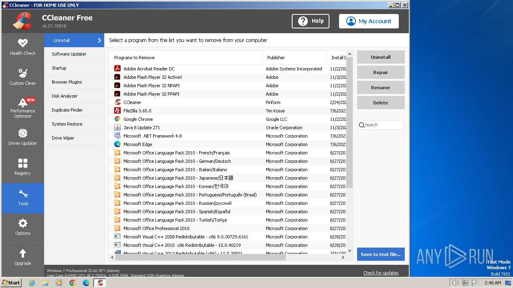Image resolution: width=513 pixels, height=288 pixels.
Task: Select Language Pack 2010 - French/Français row
Action: pos(228,152)
